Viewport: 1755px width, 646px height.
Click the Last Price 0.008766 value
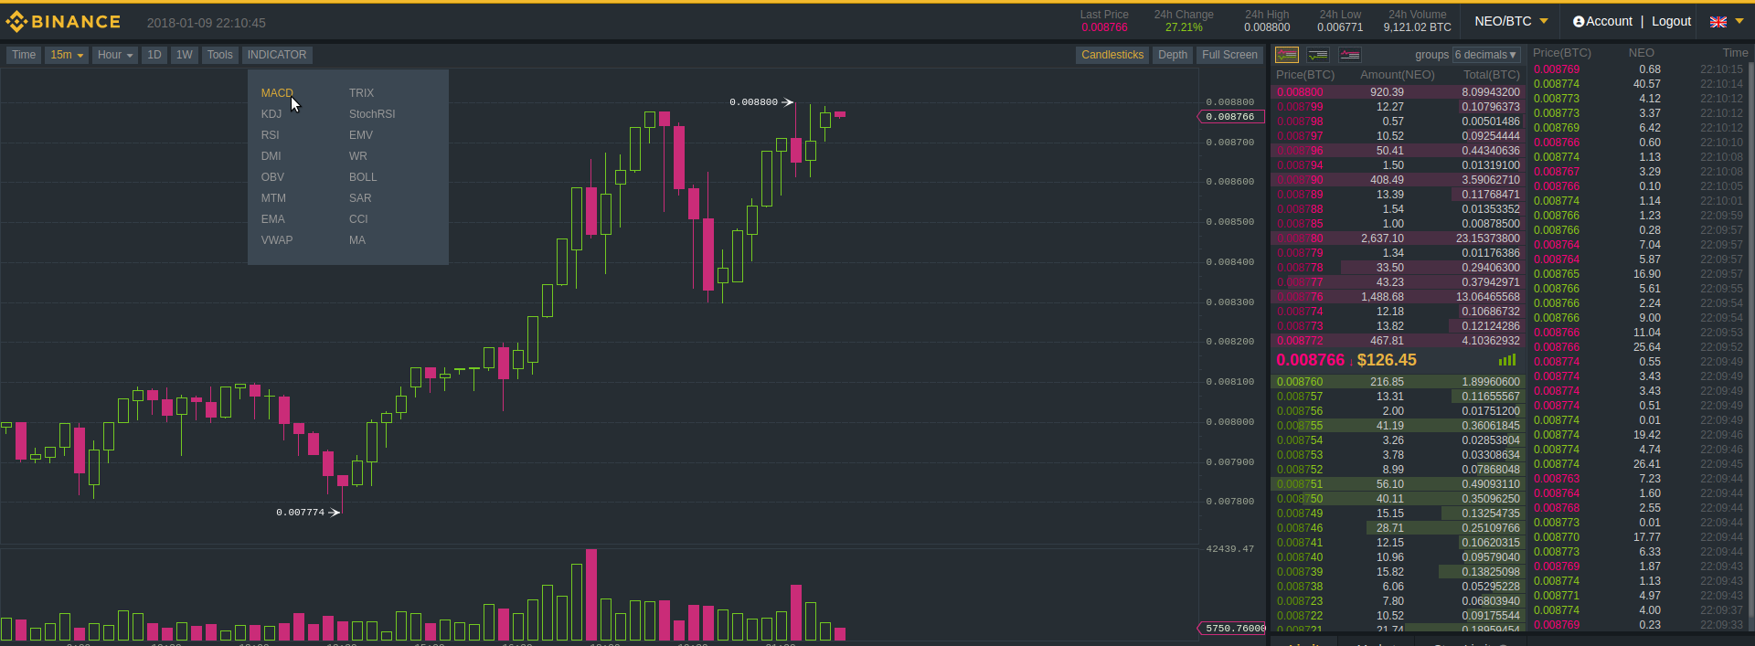[1104, 27]
